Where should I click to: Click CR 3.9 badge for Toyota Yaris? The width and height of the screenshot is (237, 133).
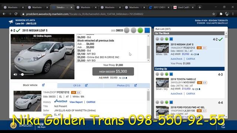(x=202, y=83)
